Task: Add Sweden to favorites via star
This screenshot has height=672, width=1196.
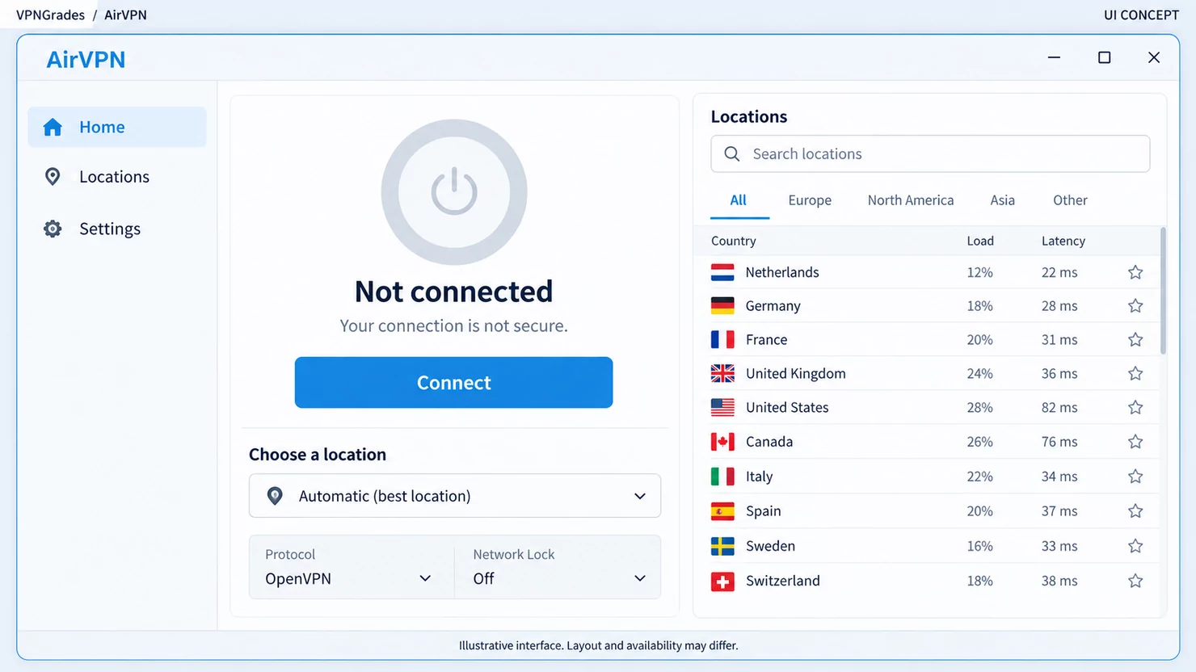Action: [x=1135, y=546]
